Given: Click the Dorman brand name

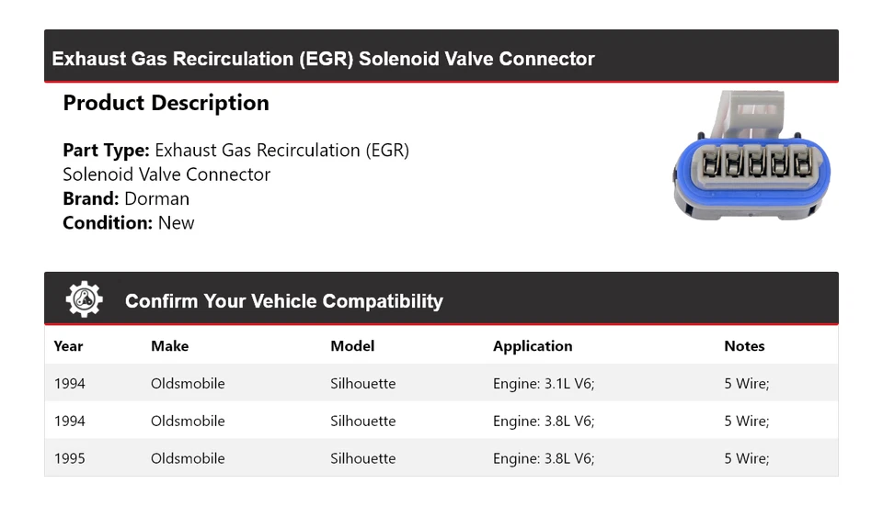Looking at the screenshot, I should [156, 198].
